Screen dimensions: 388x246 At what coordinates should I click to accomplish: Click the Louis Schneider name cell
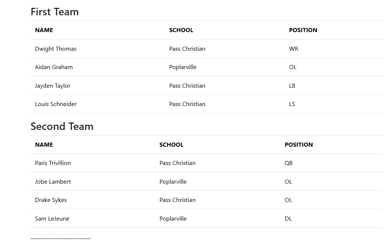tap(56, 104)
